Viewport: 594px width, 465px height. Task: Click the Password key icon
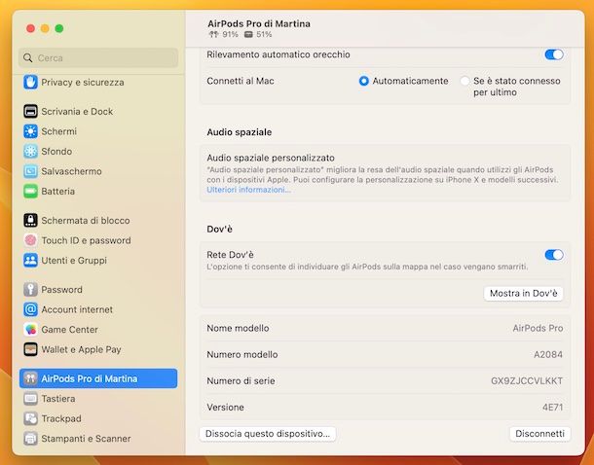point(30,290)
